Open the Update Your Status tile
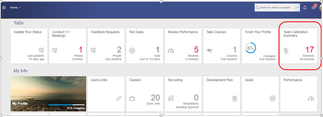The width and height of the screenshot is (323, 117). pos(29,46)
